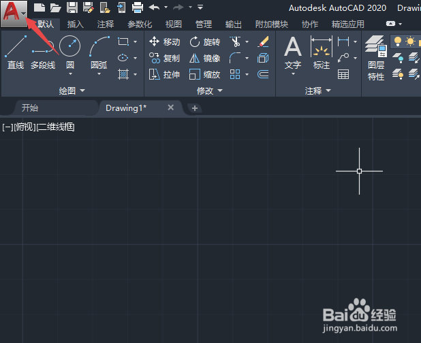Select the rectangular array tool

click(235, 74)
